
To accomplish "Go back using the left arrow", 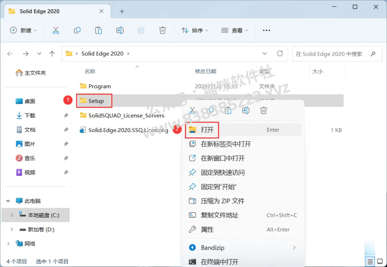I will [x=10, y=53].
